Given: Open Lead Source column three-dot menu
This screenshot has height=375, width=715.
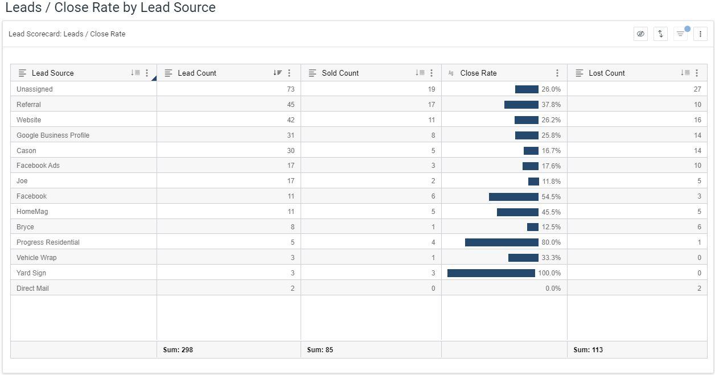Looking at the screenshot, I should pos(147,73).
